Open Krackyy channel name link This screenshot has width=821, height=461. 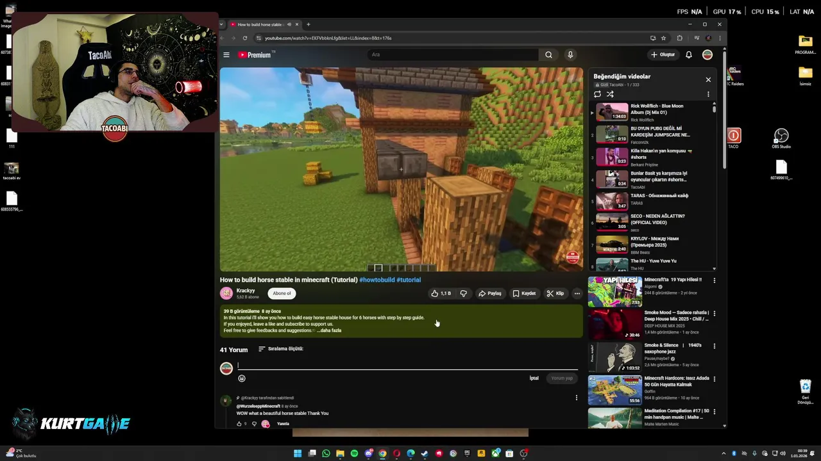[x=246, y=291]
